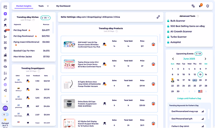Open the Bulk Scanner tool
This screenshot has height=128, width=215.
click(178, 21)
